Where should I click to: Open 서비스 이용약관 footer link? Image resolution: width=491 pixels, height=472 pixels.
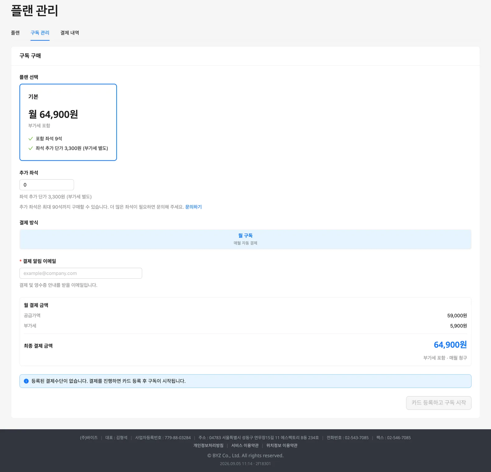tap(245, 445)
